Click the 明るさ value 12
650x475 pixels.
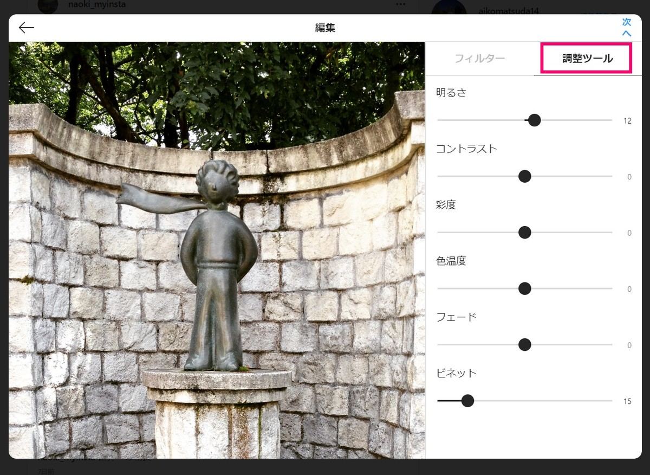pos(627,121)
